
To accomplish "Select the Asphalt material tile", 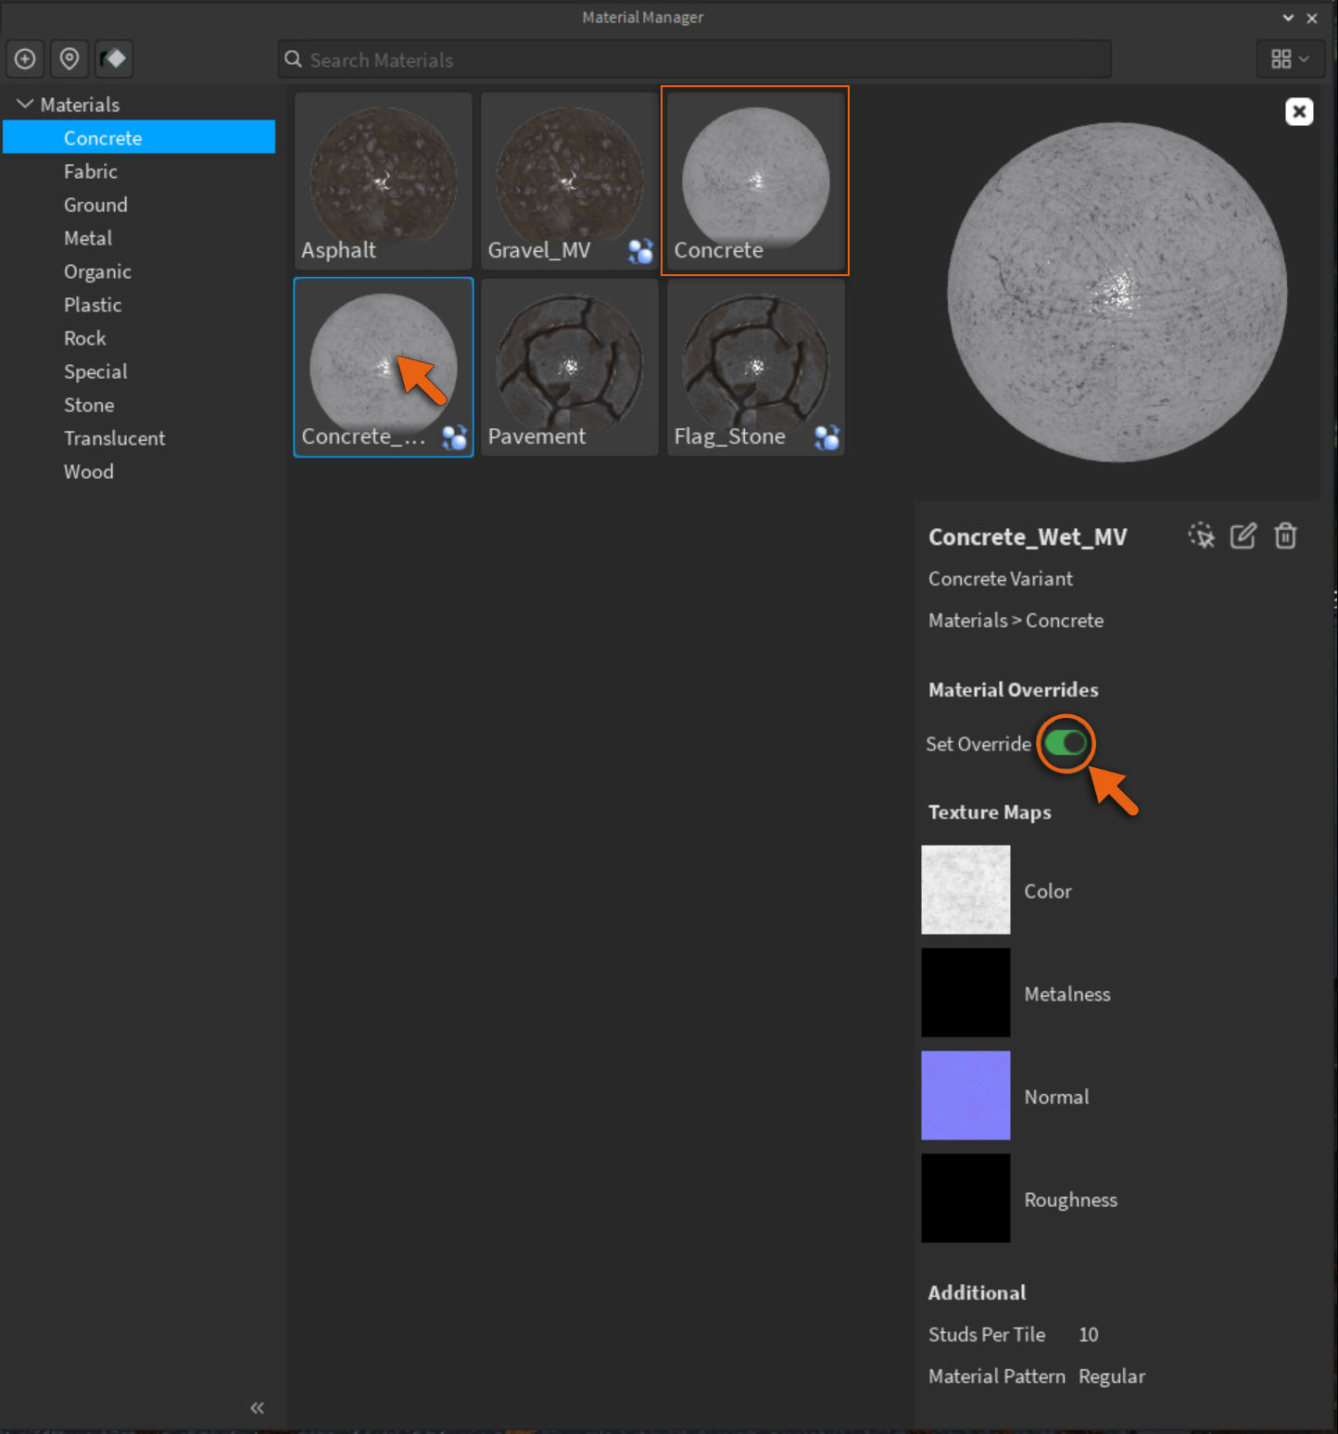I will pos(384,181).
